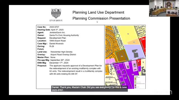
Task: Click the lavender parcel with gray building
Action: pyautogui.click(x=135, y=52)
